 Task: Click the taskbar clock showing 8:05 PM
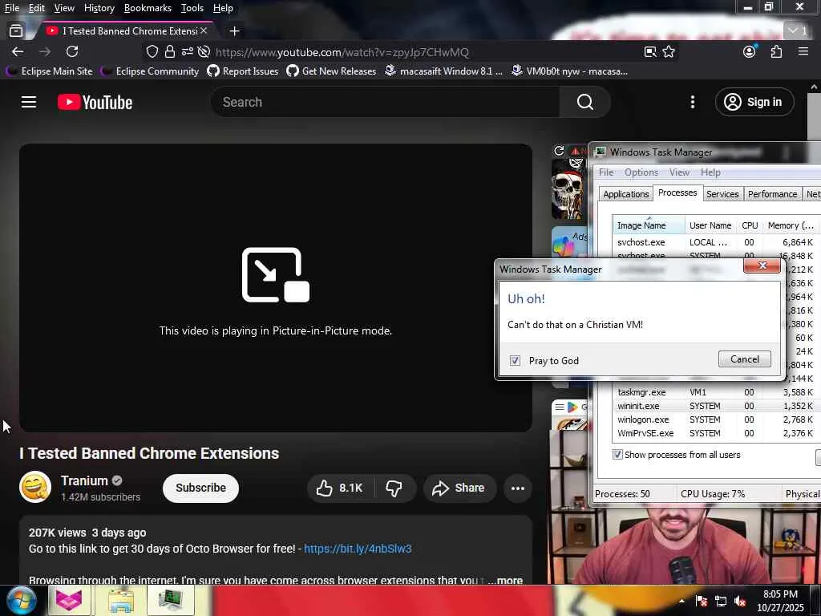780,601
